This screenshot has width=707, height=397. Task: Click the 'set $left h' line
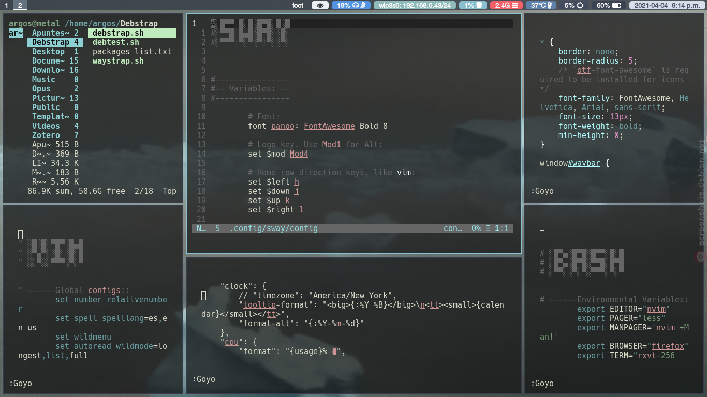(273, 182)
